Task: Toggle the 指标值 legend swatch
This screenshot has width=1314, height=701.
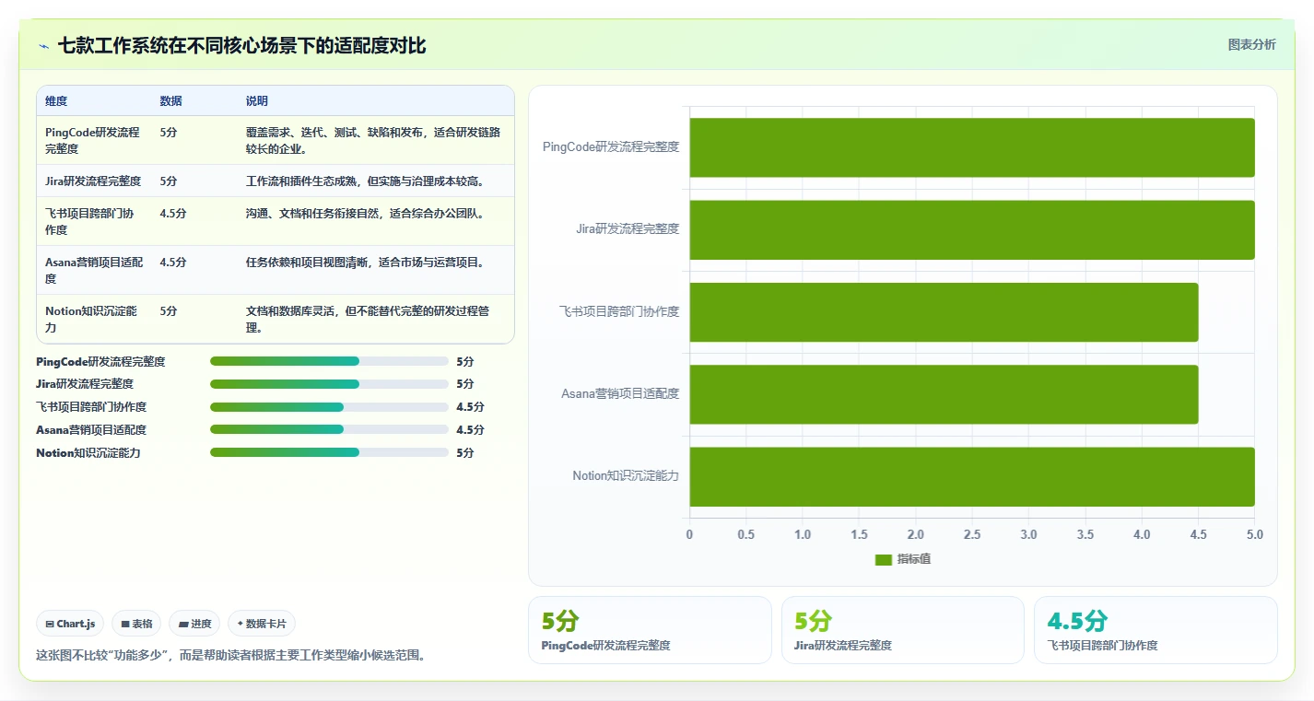Action: click(883, 559)
